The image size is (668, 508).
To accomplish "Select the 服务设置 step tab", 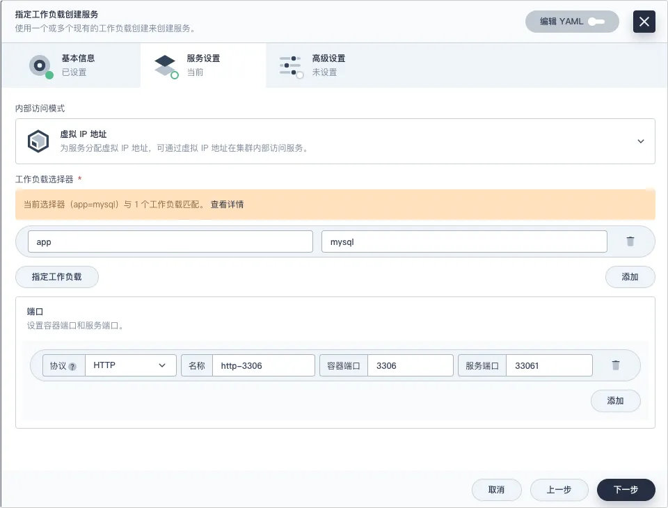I will pos(203,65).
